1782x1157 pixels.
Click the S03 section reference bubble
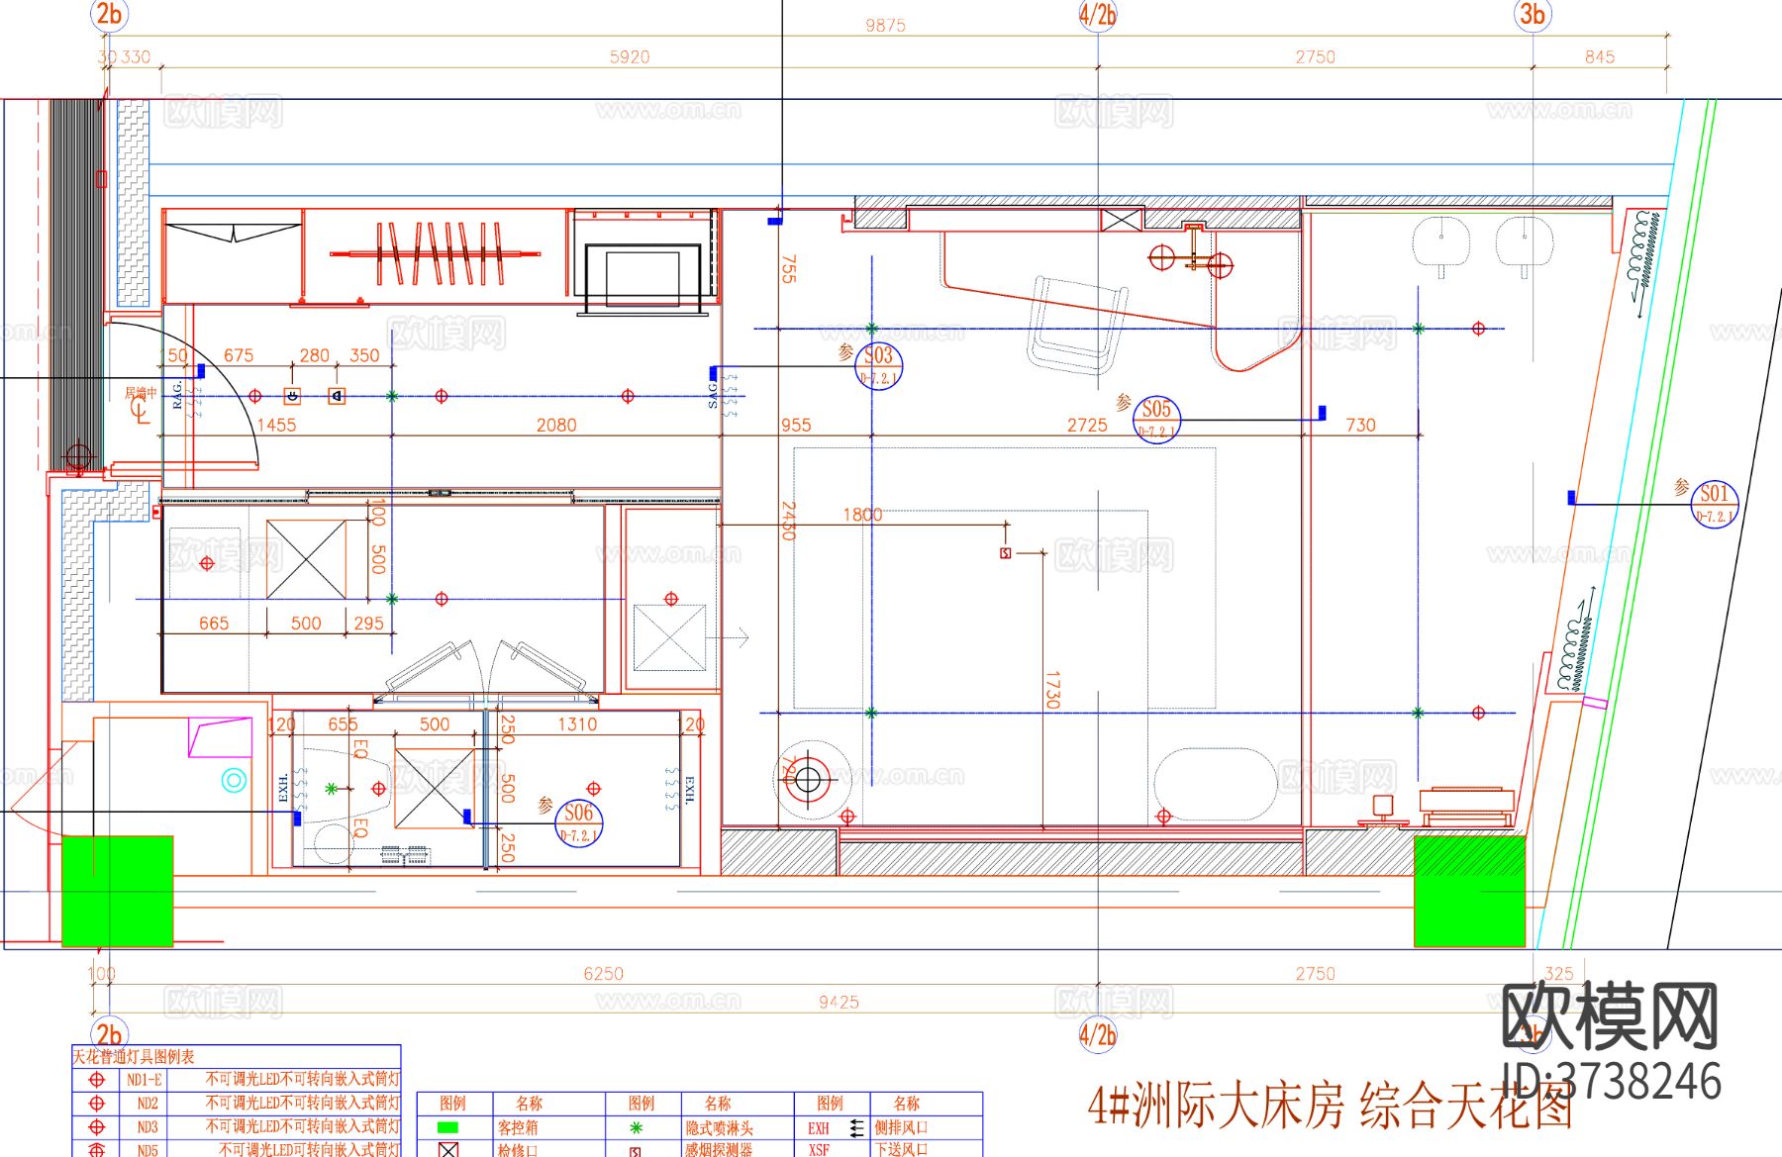(878, 365)
